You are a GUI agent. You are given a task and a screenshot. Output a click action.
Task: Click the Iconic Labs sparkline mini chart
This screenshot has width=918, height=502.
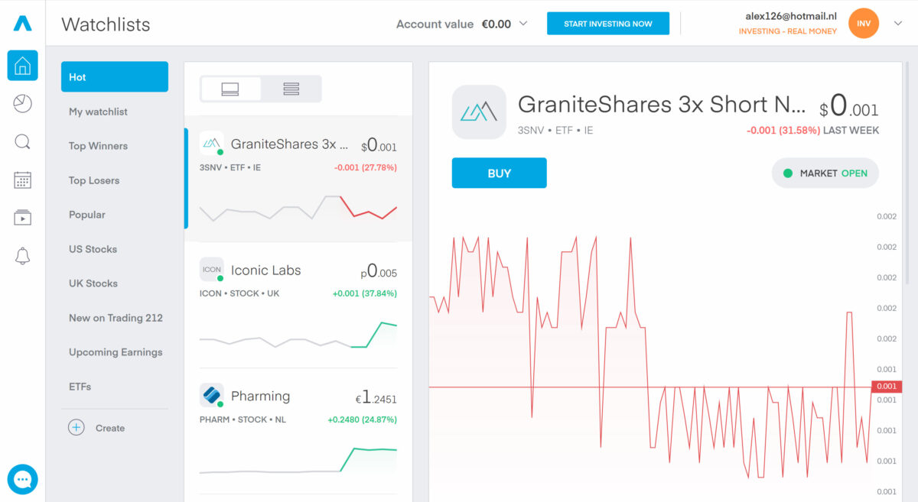point(298,335)
